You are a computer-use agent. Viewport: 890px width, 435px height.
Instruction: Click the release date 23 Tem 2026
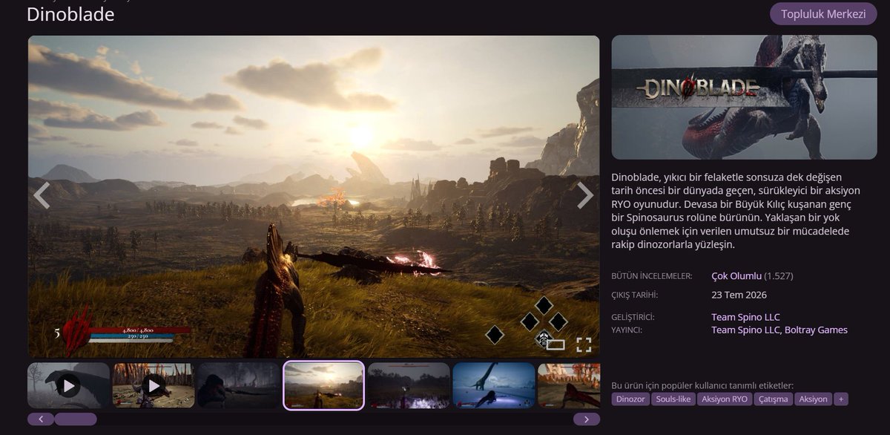click(739, 295)
